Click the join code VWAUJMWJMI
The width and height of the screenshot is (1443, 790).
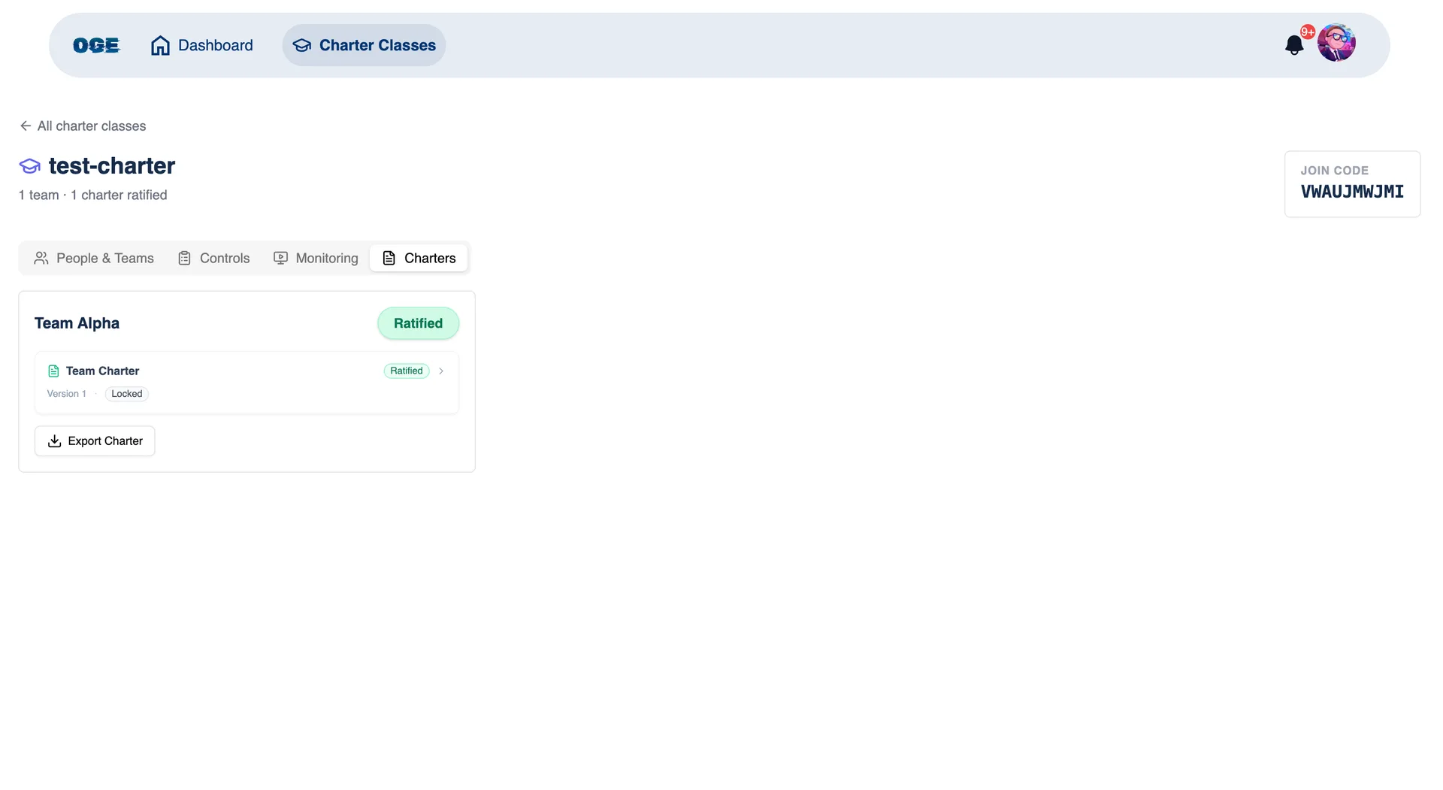point(1352,192)
